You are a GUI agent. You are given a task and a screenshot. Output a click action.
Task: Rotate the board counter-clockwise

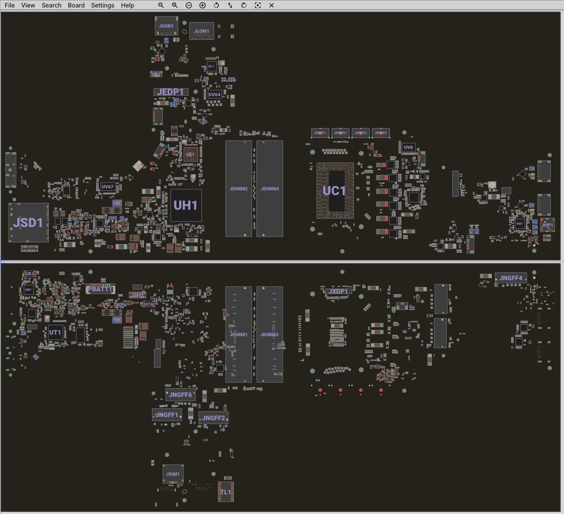pos(216,5)
